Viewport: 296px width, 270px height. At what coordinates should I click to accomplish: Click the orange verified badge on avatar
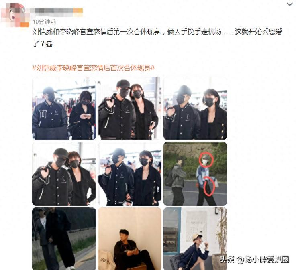25,25
